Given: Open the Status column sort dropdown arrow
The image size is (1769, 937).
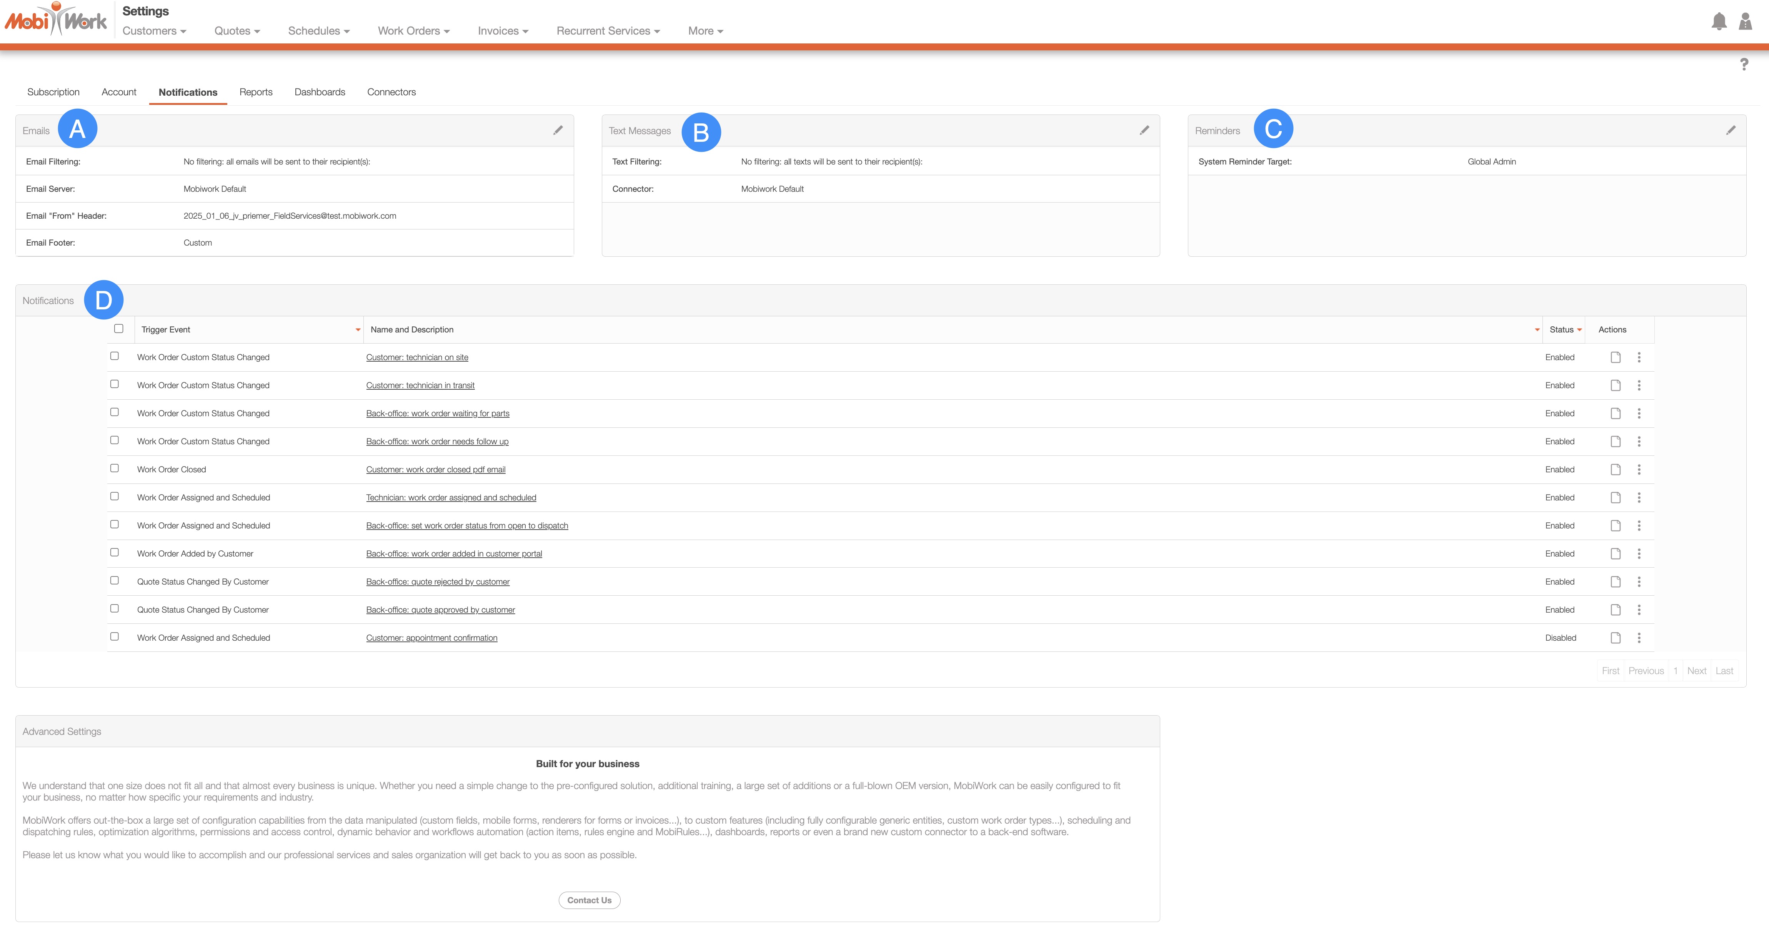Looking at the screenshot, I should click(1579, 330).
